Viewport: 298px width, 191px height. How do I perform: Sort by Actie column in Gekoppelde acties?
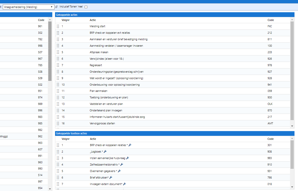[93, 20]
